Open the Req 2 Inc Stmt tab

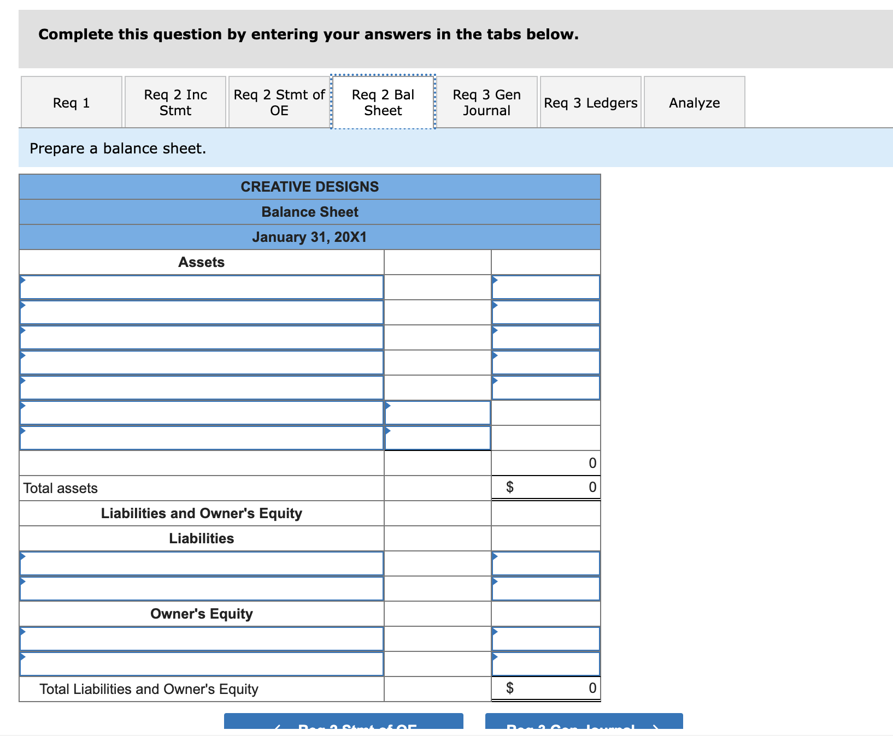[175, 102]
